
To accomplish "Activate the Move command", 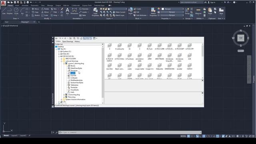I will pos(35,9).
